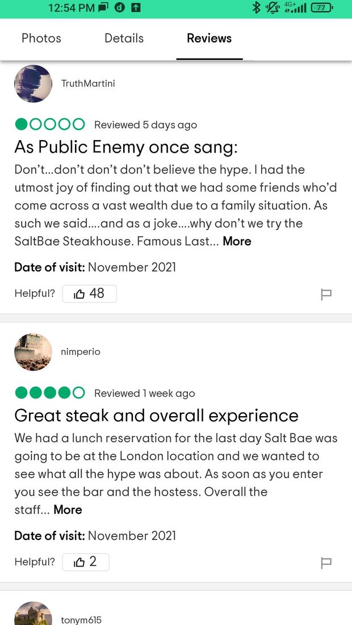This screenshot has height=625, width=352.
Task: Expand TruthMartini's review with More
Action: point(237,242)
